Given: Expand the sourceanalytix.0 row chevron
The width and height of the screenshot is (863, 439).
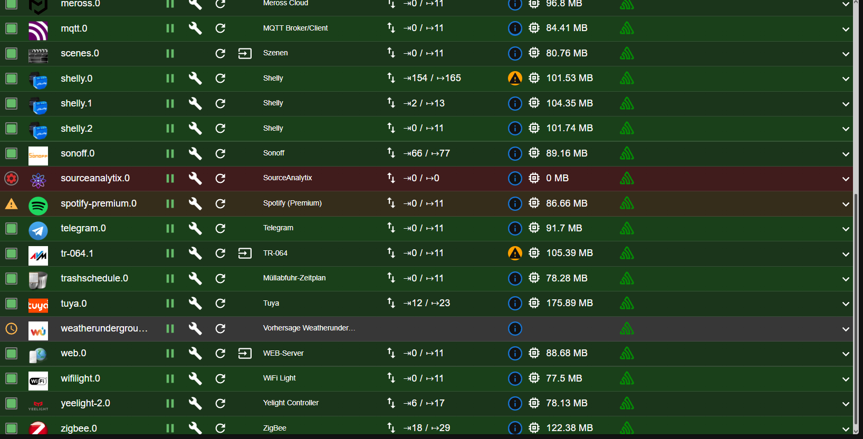Looking at the screenshot, I should pyautogui.click(x=846, y=179).
